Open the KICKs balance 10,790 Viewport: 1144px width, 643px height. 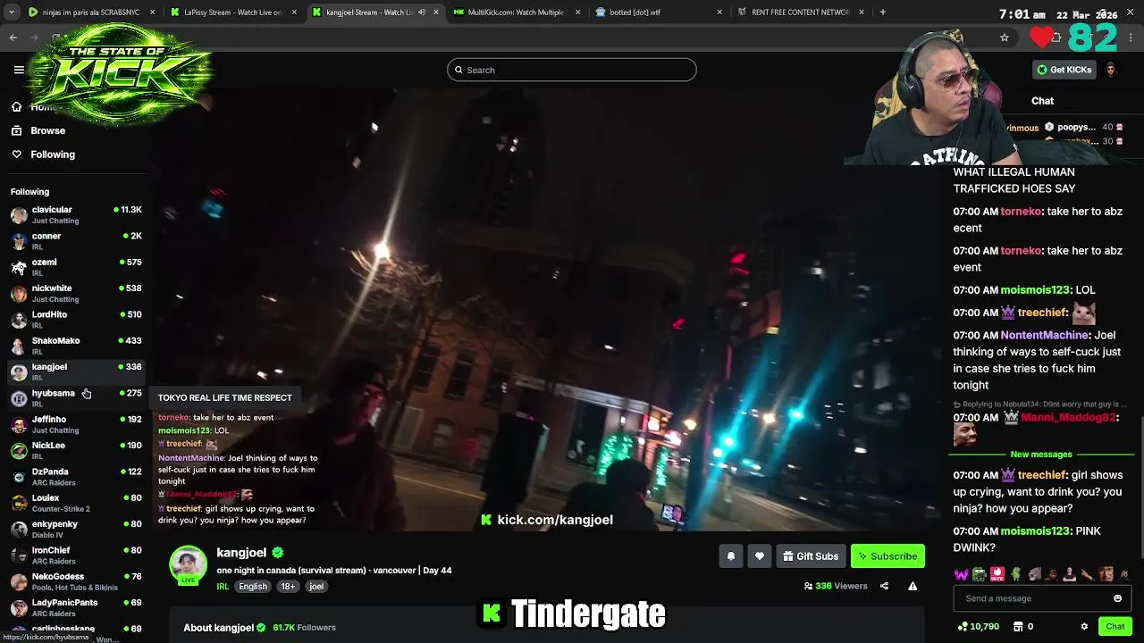pos(979,627)
